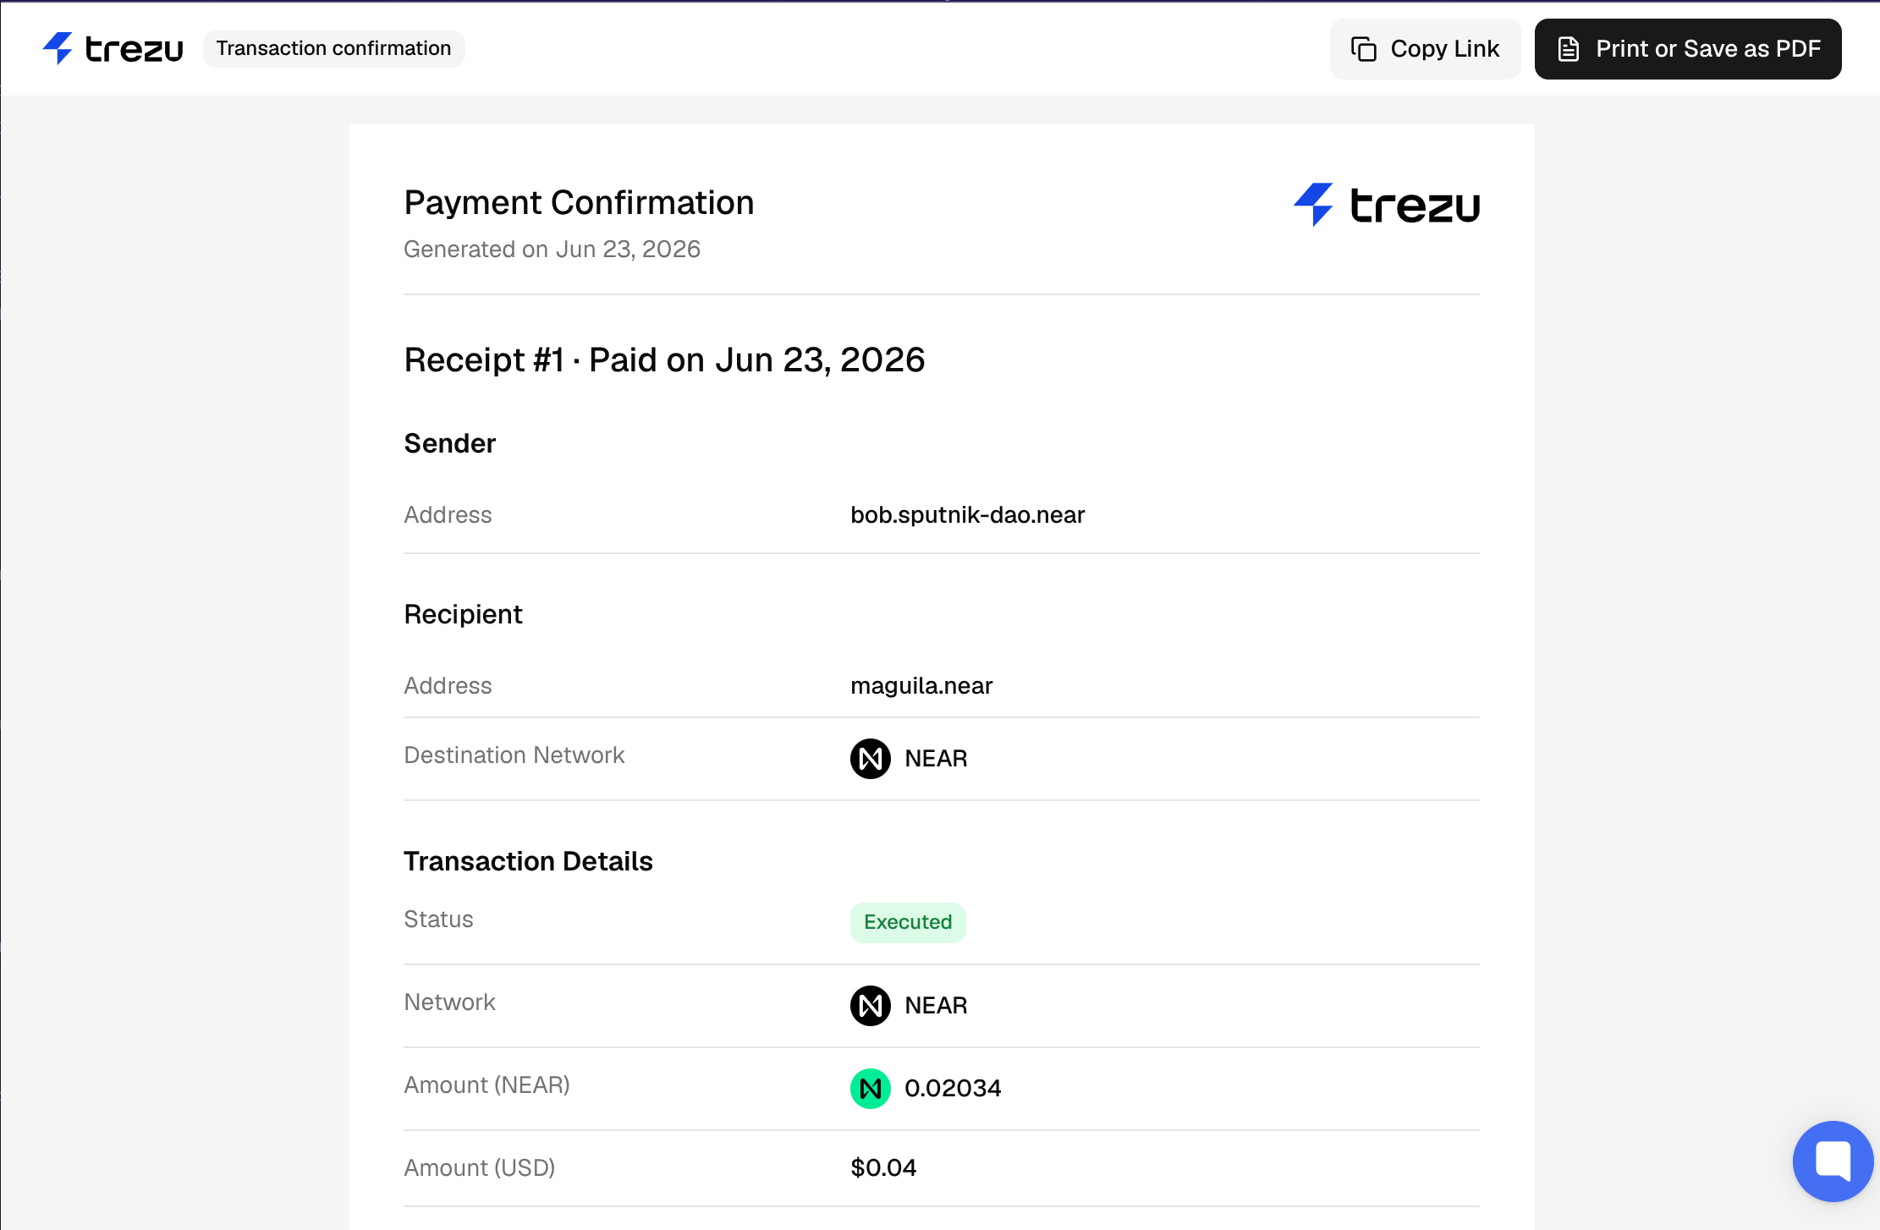Click NEAR text in Network row
Screen dimensions: 1880x1230
point(936,1006)
